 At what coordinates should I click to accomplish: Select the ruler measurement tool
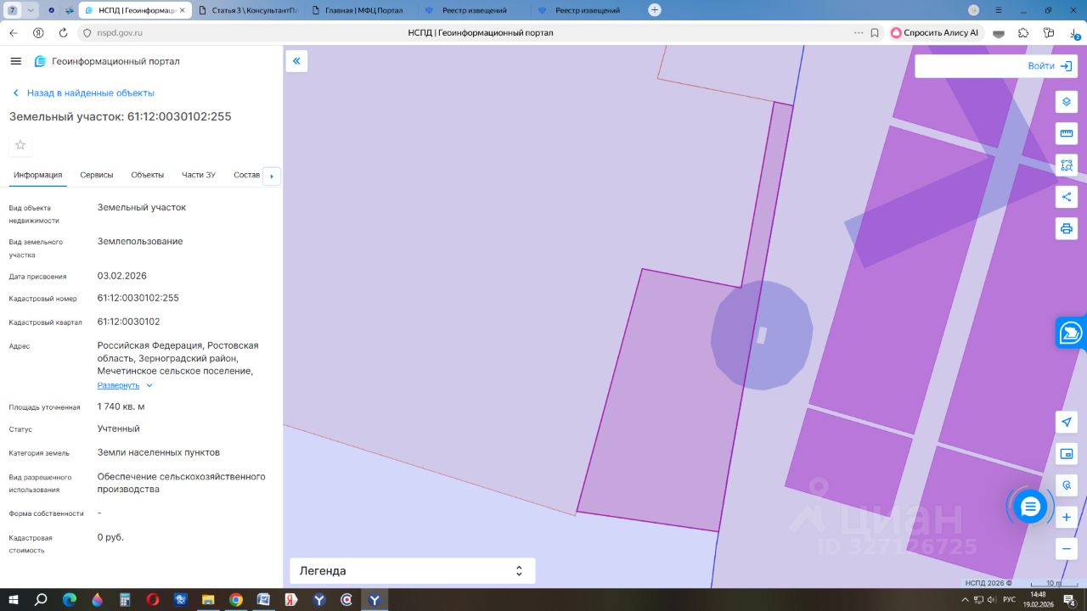[x=1067, y=133]
